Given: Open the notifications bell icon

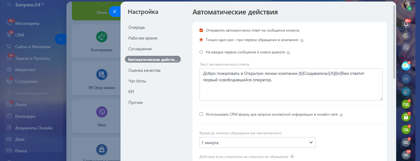Looking at the screenshot, I should point(406,24).
